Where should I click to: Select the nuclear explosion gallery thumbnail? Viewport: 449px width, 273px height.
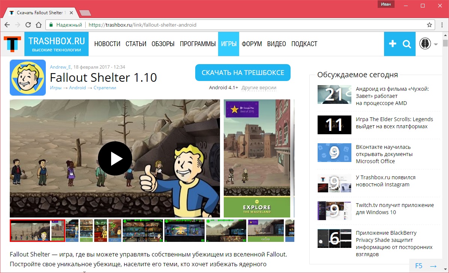point(184,231)
